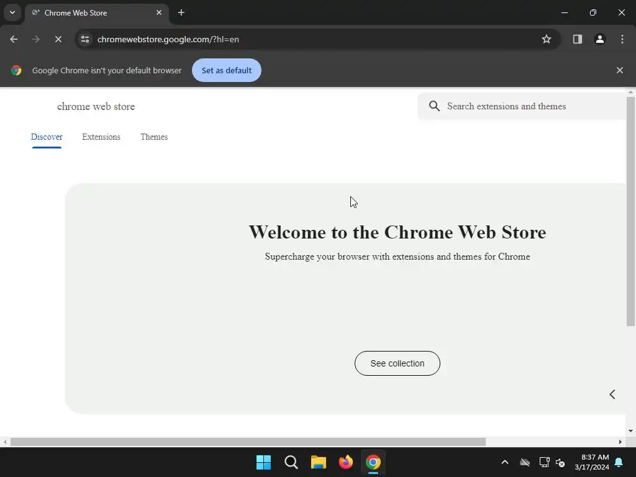Select the Chrome Web Store browser tab
Screen dimensions: 636x477
[96, 13]
